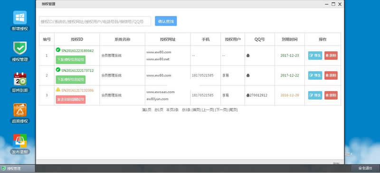Maximize the 授权管理 window
Image resolution: width=380 pixels, height=173 pixels.
pos(333,4)
